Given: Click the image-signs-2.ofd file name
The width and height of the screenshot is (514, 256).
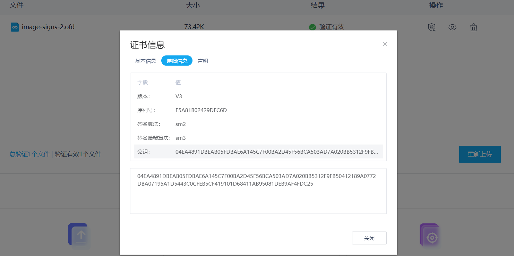Looking at the screenshot, I should pos(48,27).
